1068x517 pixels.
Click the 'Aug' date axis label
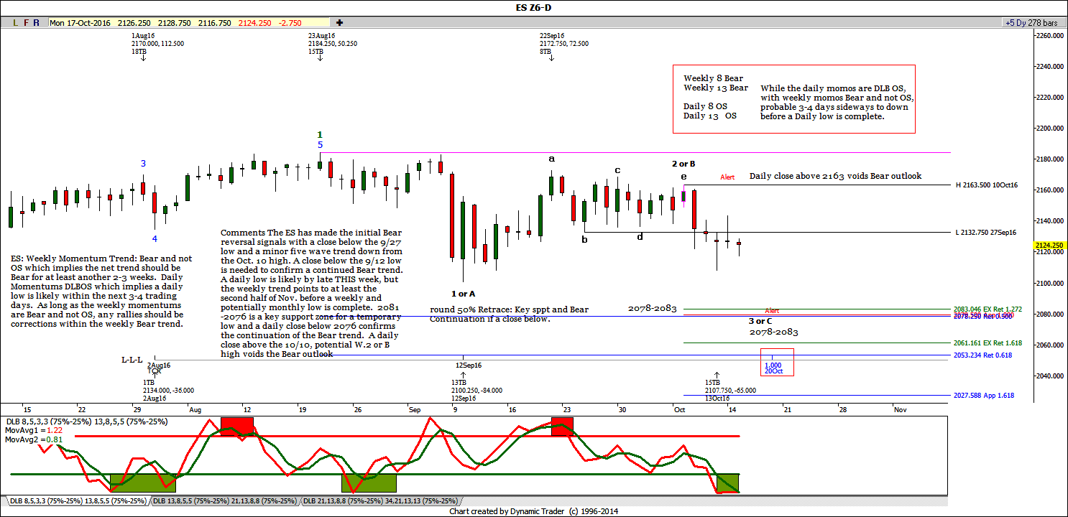pyautogui.click(x=196, y=409)
